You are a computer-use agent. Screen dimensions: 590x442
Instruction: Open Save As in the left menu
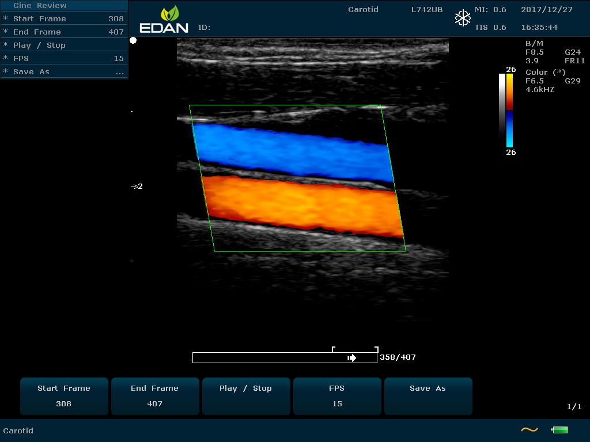click(64, 71)
